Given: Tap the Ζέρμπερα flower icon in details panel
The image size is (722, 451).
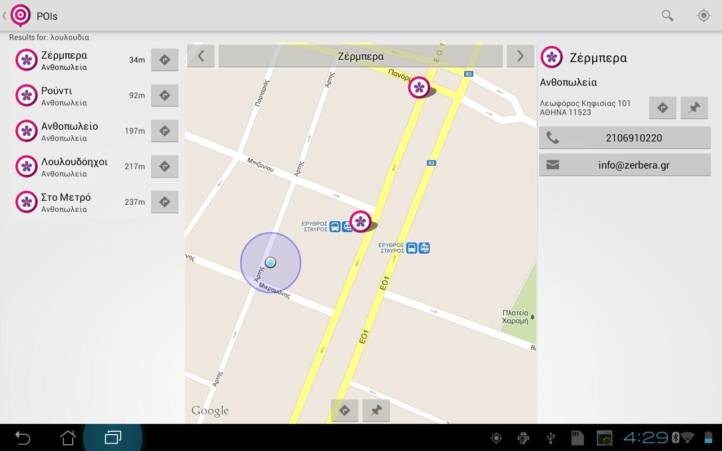Looking at the screenshot, I should click(x=552, y=57).
